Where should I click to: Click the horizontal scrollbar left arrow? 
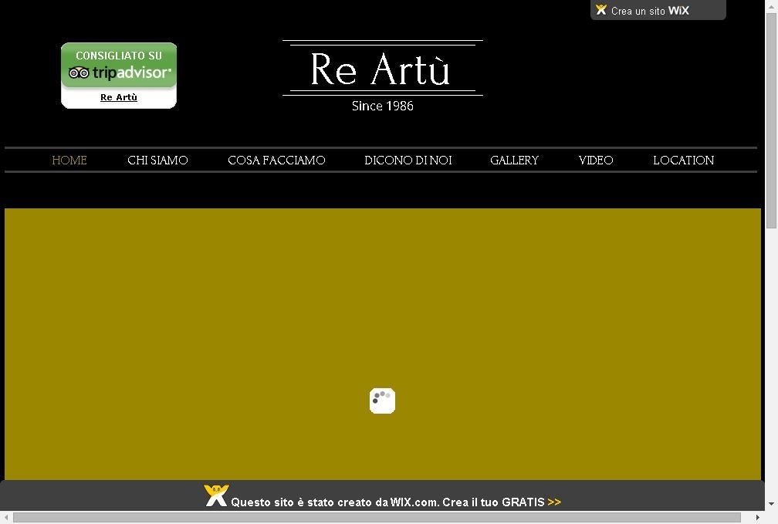(x=6, y=518)
